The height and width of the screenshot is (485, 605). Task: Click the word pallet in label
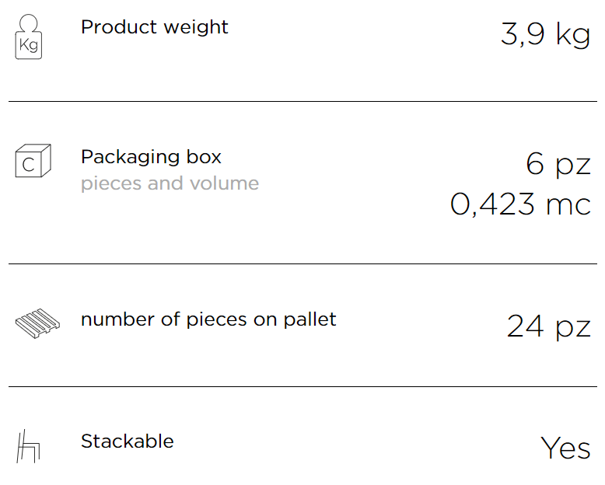click(309, 320)
